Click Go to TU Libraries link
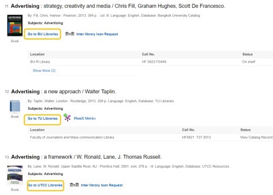 coord(43,119)
